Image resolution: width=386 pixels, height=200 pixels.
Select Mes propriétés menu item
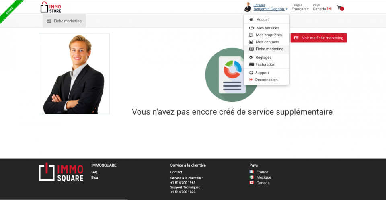pos(266,35)
